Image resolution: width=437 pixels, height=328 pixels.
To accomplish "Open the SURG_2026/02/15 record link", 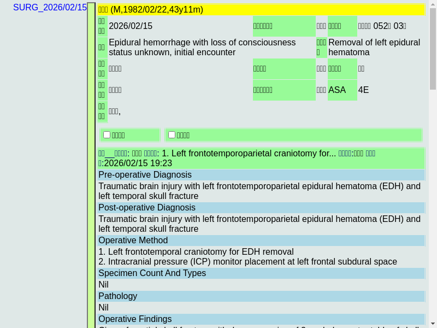I will 50,8.
